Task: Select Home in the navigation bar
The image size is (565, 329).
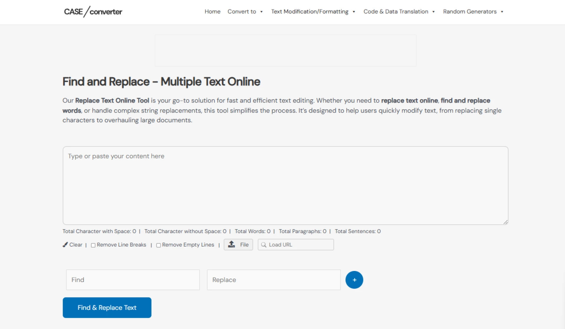Action: tap(212, 11)
